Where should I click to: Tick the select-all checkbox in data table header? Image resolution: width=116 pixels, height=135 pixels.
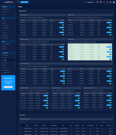(x=21, y=125)
